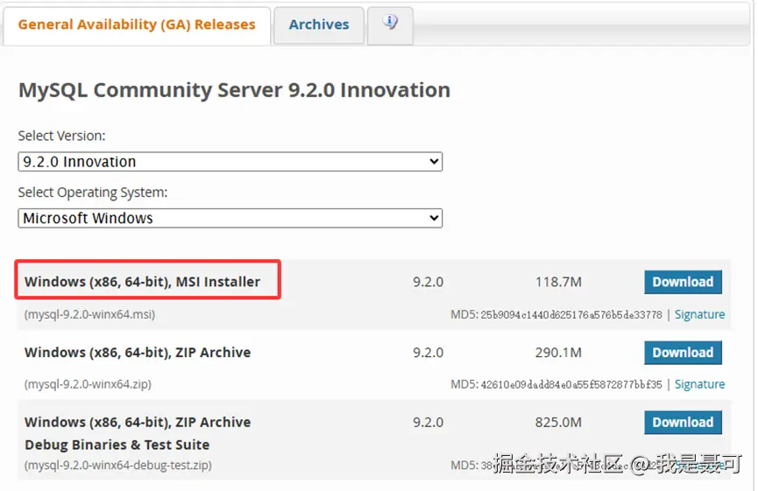Open the General Availability (GA) Releases tab
Viewport: 758px width, 491px height.
137,25
